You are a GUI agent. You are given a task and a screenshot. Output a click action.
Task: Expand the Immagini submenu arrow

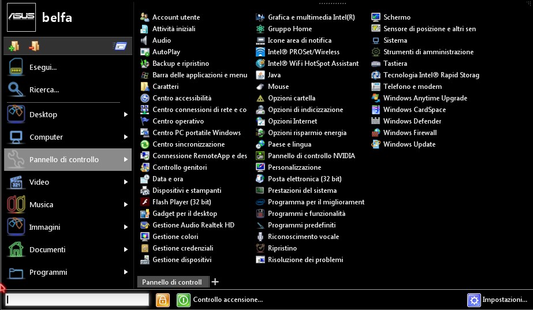pyautogui.click(x=126, y=227)
